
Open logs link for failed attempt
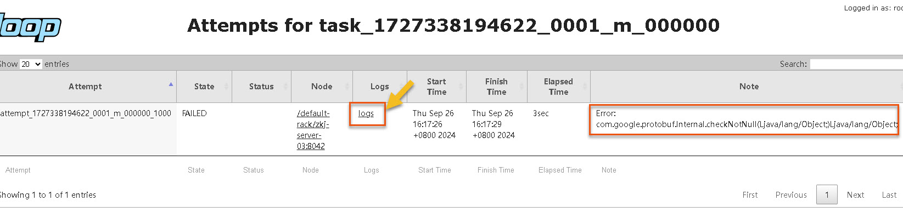coord(366,113)
